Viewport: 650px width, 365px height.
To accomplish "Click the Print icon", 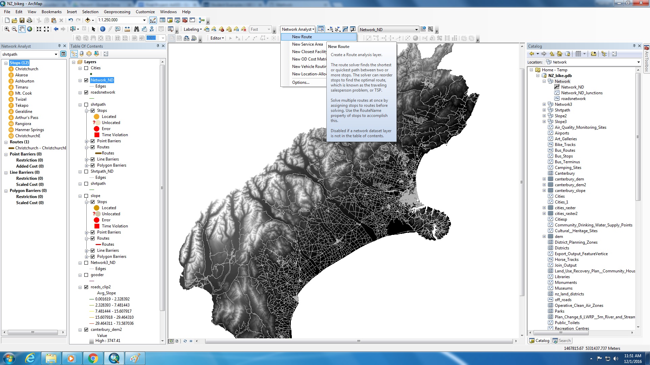I will [x=29, y=20].
